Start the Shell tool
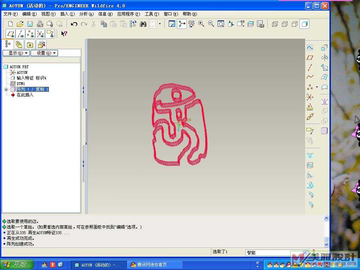 [x=310, y=165]
